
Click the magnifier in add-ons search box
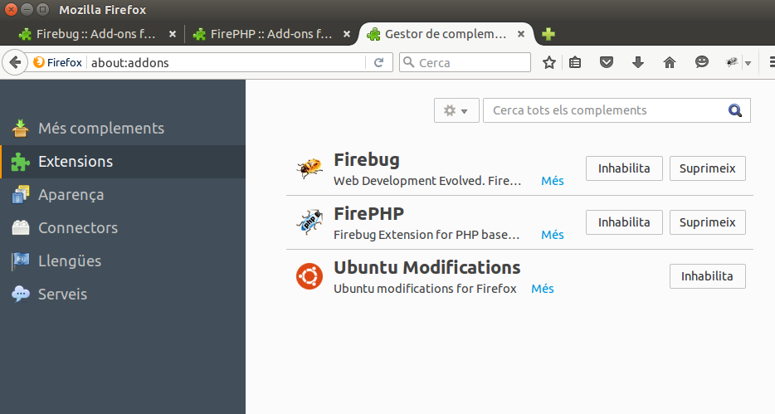[735, 110]
